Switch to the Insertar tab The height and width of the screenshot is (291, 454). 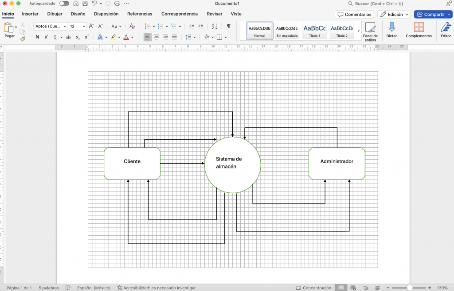point(30,14)
